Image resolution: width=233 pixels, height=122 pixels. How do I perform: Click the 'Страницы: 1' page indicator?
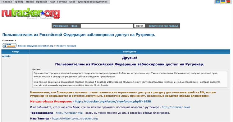9,40
